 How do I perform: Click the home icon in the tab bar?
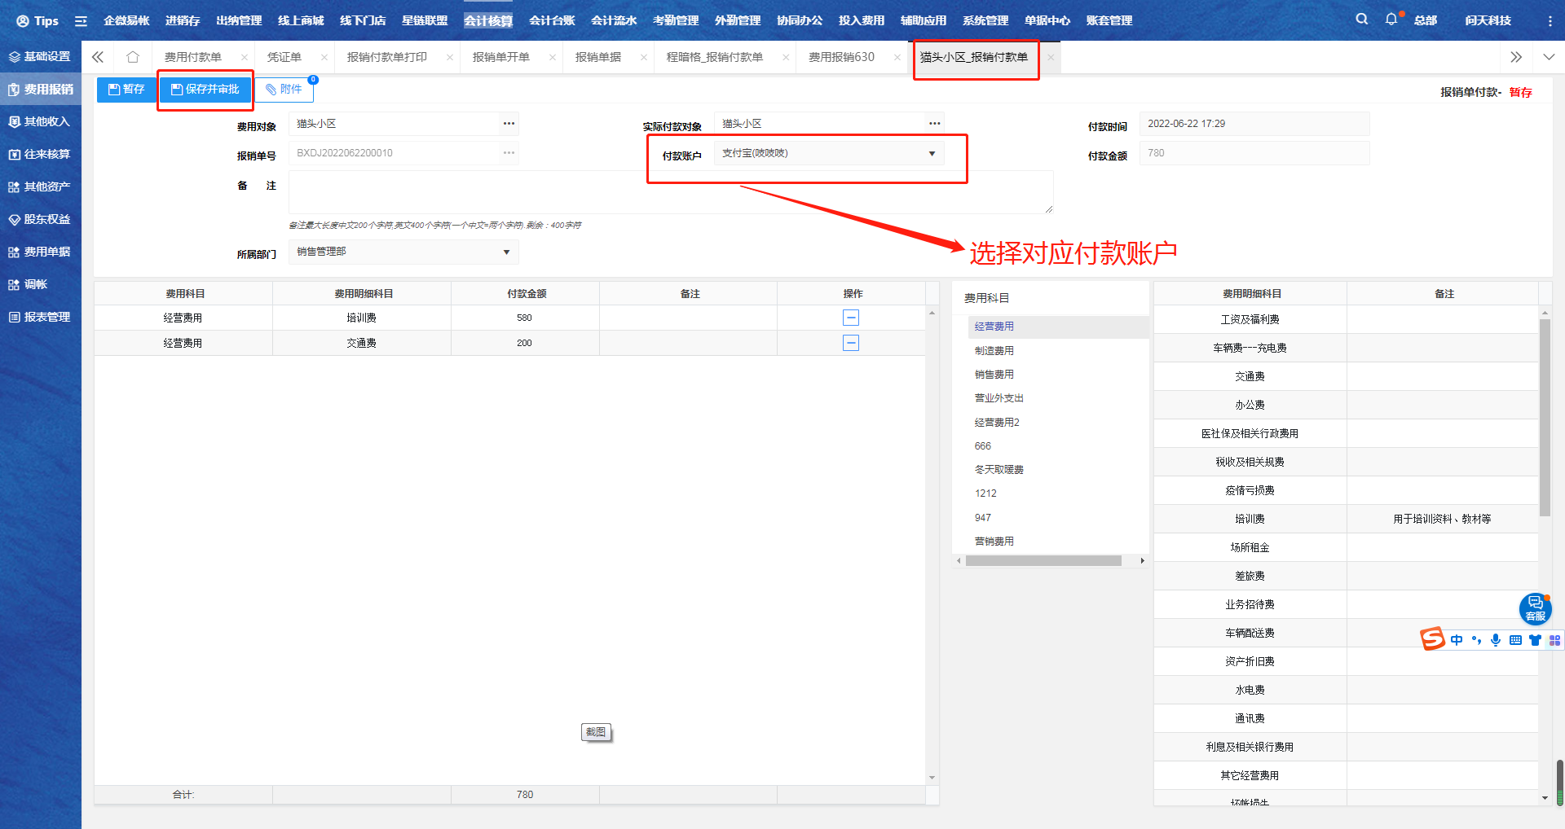(x=133, y=57)
